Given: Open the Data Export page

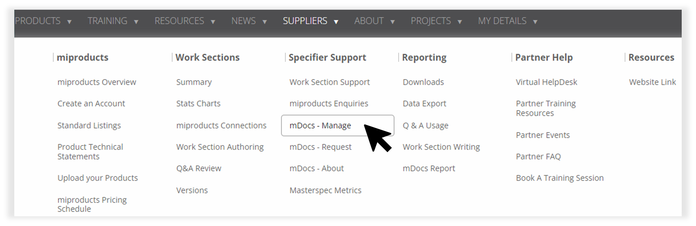Looking at the screenshot, I should (424, 104).
